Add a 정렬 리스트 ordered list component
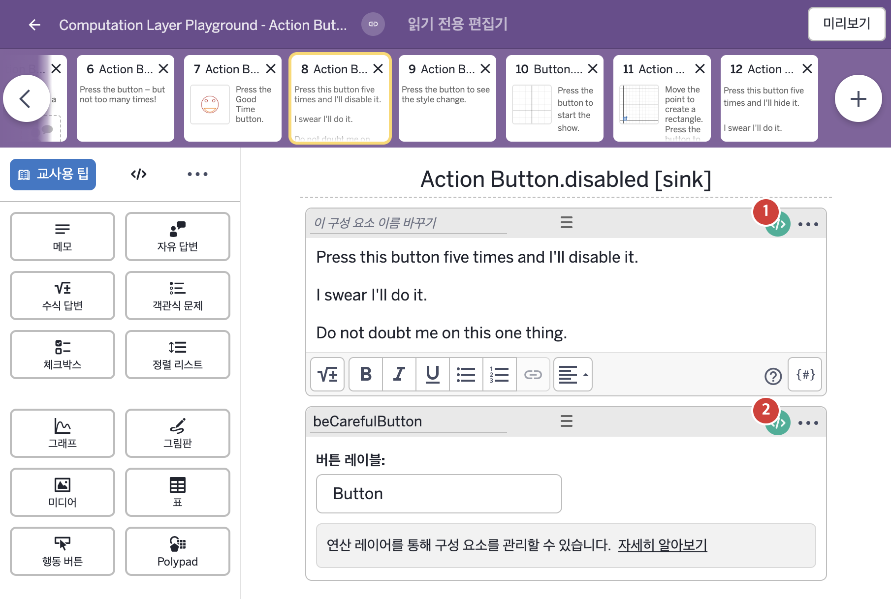The image size is (891, 599). tap(178, 355)
